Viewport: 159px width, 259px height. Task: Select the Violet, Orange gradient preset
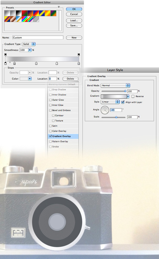click(x=30, y=13)
